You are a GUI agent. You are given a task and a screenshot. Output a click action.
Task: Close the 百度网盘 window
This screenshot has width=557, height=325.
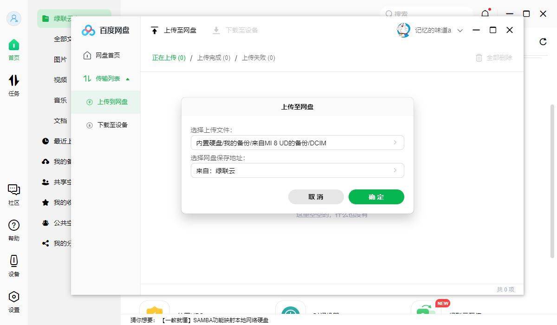pyautogui.click(x=510, y=30)
